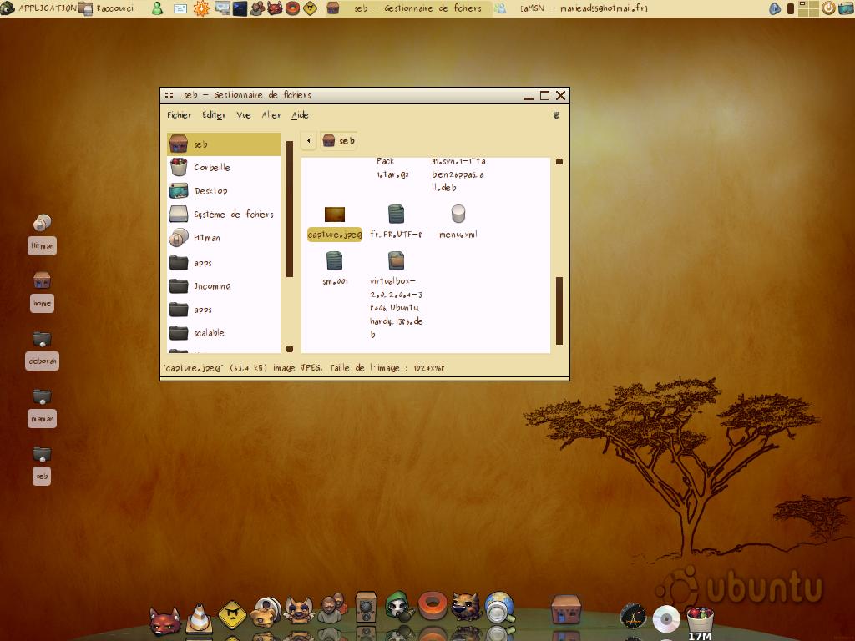Click the brown wolf dock icon
The height and width of the screenshot is (641, 855).
(x=466, y=607)
